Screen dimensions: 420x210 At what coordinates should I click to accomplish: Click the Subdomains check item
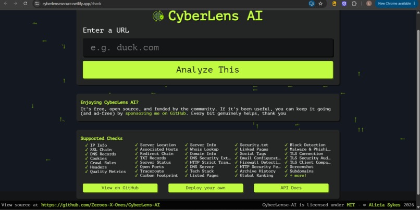click(x=301, y=171)
